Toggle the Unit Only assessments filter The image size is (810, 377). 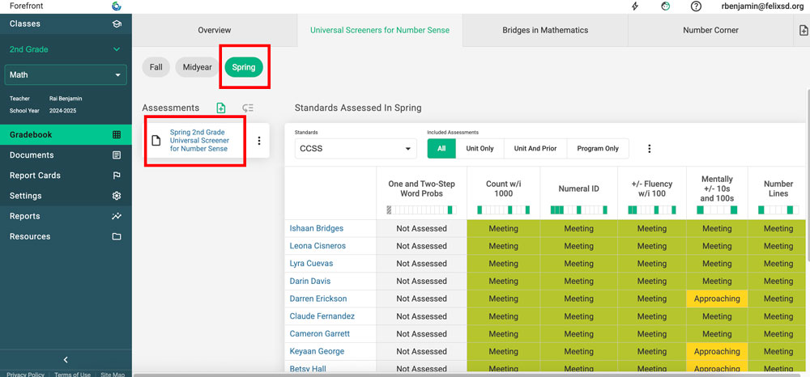click(480, 149)
